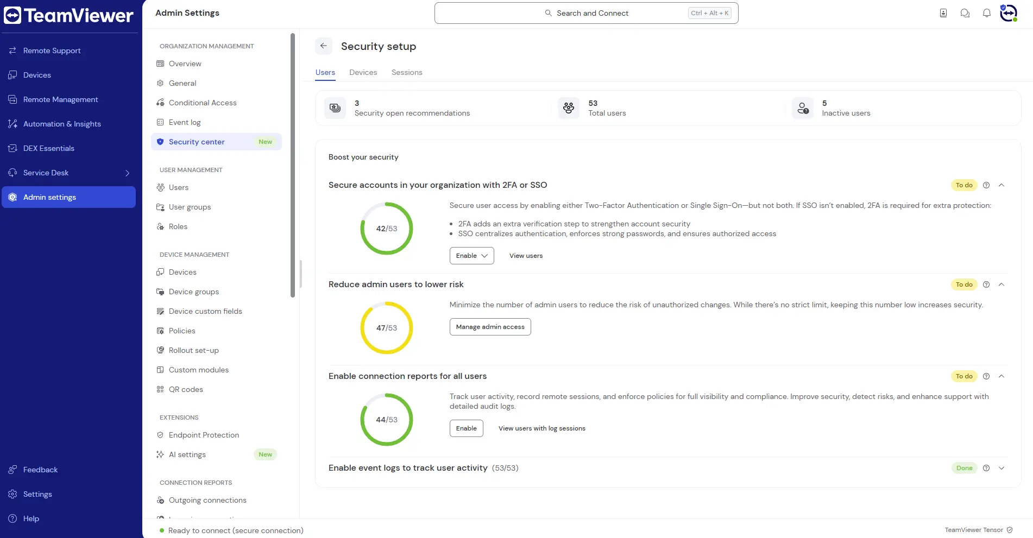Switch to the Users tab

click(325, 72)
